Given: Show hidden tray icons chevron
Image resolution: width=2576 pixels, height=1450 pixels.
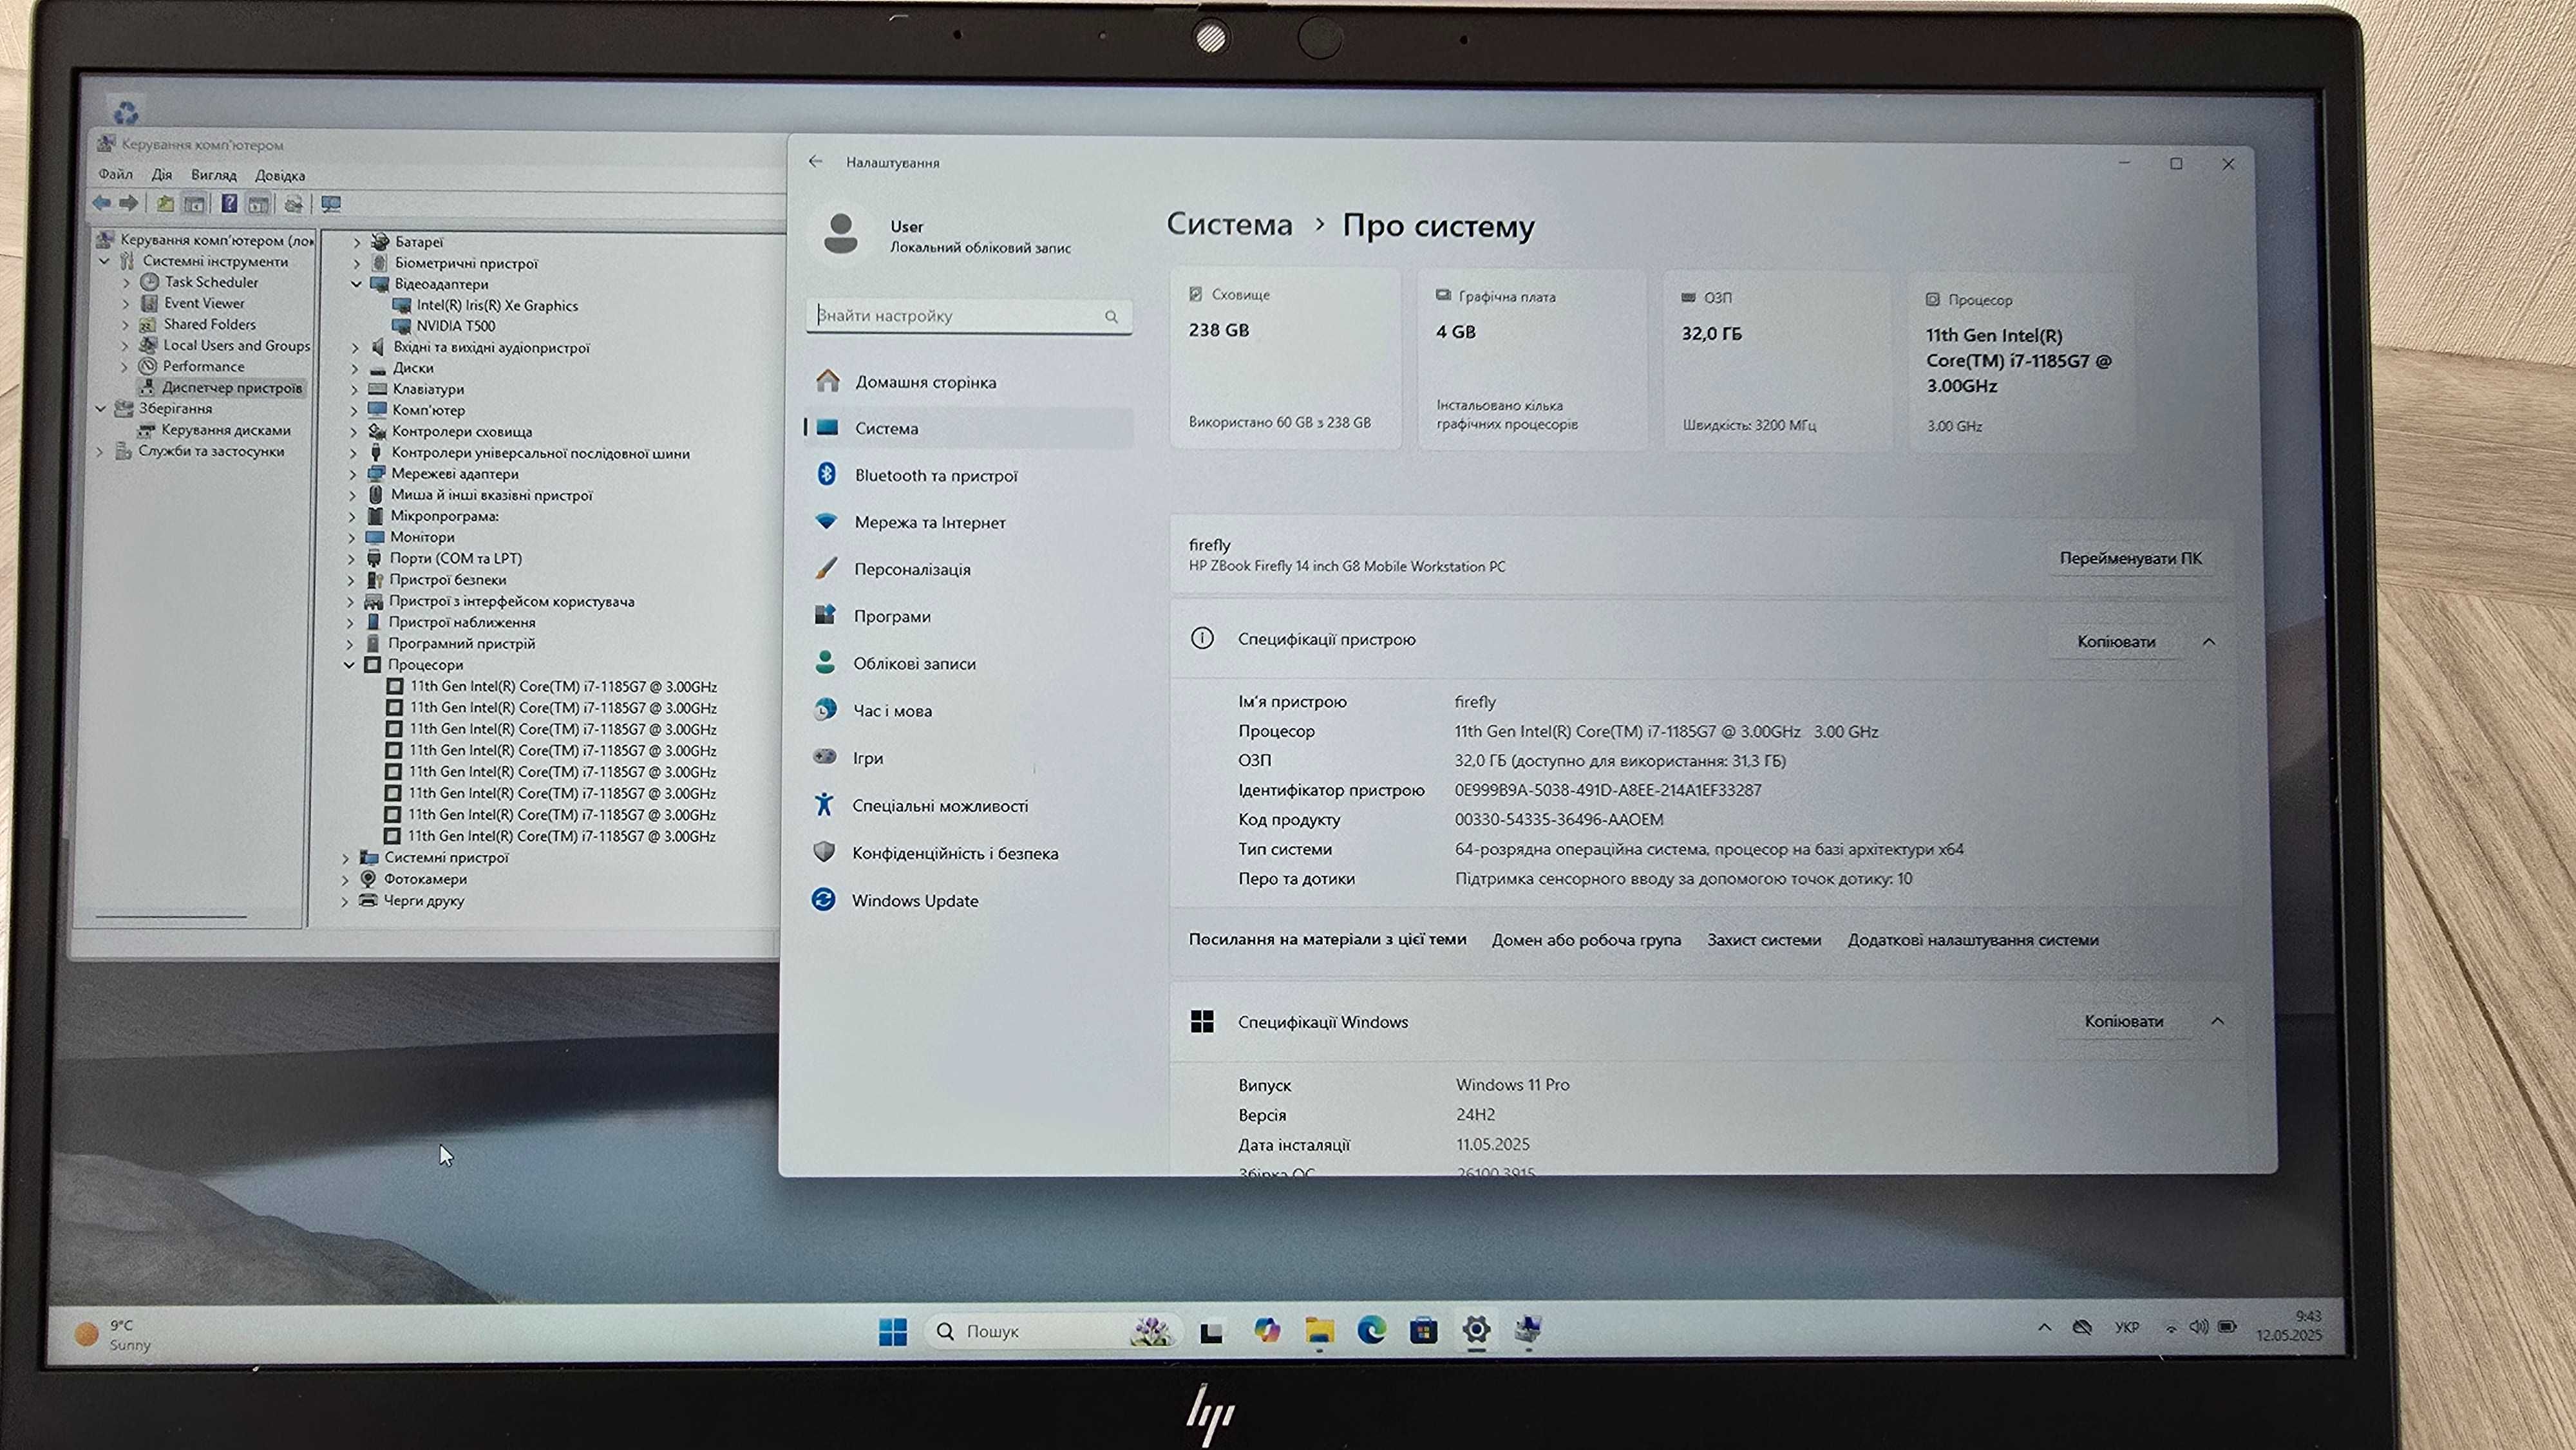Looking at the screenshot, I should click(x=2044, y=1328).
